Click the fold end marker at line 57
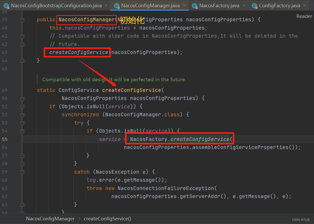Image resolution: width=314 pixels, height=224 pixels. 22,155
